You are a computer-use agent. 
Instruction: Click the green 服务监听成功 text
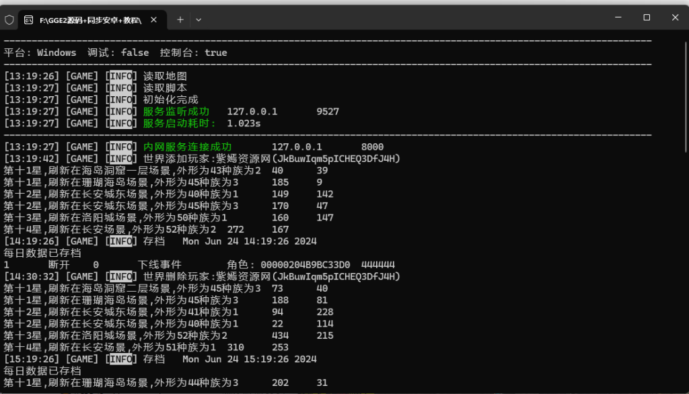[176, 112]
